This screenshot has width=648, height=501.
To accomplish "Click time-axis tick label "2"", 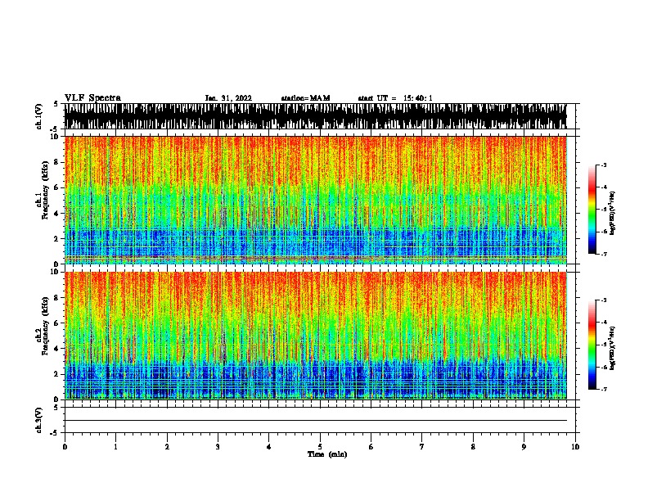I will pyautogui.click(x=167, y=446).
